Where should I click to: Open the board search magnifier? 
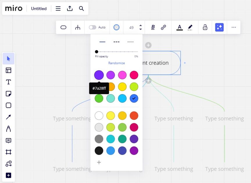(x=81, y=8)
